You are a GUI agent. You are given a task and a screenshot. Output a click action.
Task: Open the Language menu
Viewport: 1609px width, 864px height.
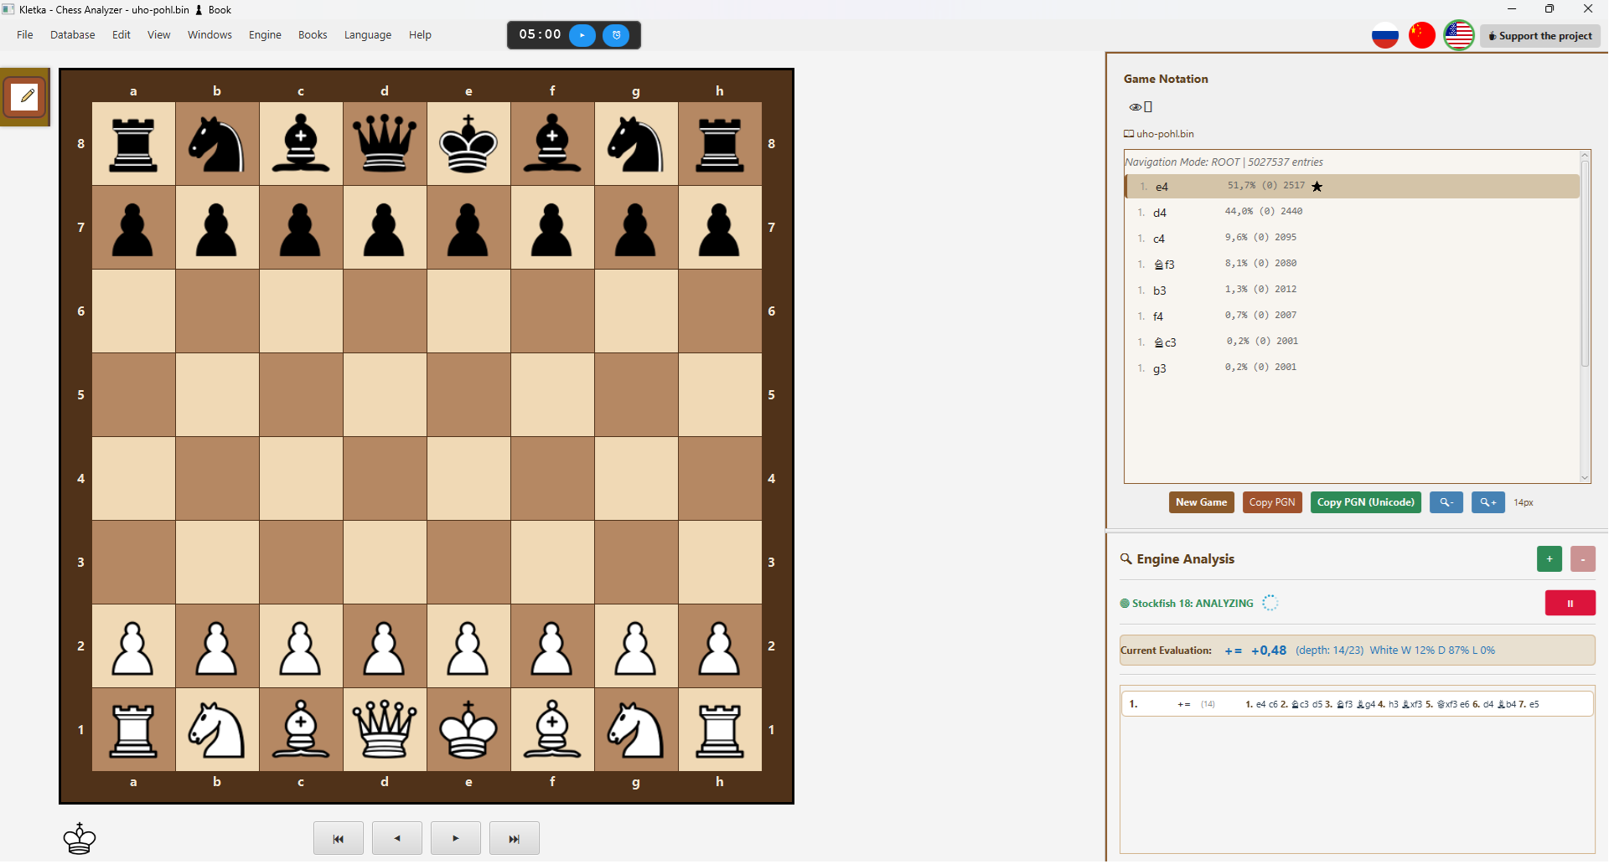(x=368, y=35)
